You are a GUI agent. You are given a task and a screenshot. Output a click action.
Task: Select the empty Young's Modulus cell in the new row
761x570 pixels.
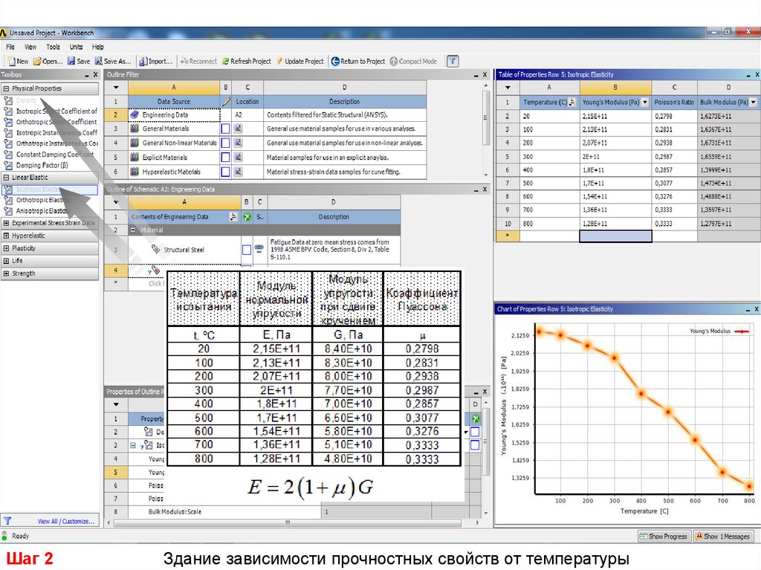(x=615, y=236)
